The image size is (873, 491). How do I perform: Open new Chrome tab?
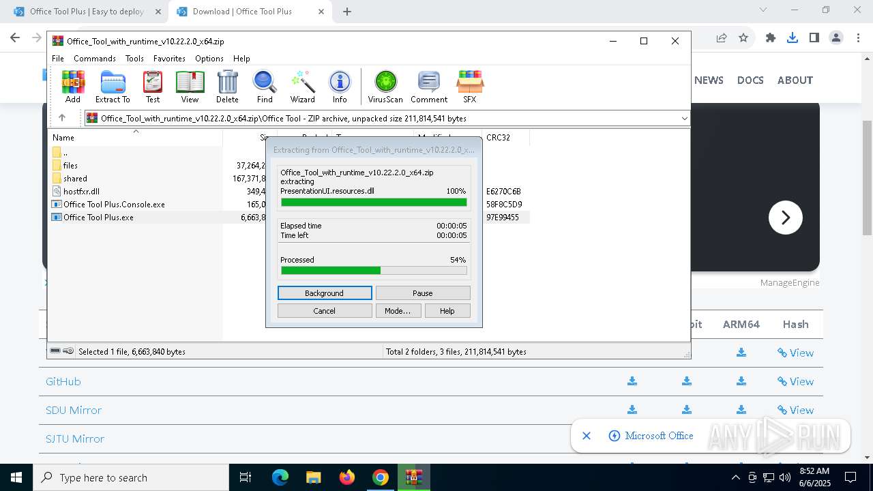pos(347,12)
